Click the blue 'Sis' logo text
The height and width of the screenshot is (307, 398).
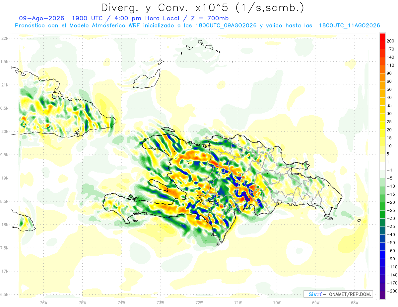(312, 294)
